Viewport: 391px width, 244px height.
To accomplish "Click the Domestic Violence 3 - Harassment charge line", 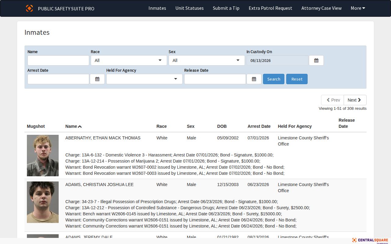I will tap(170, 155).
